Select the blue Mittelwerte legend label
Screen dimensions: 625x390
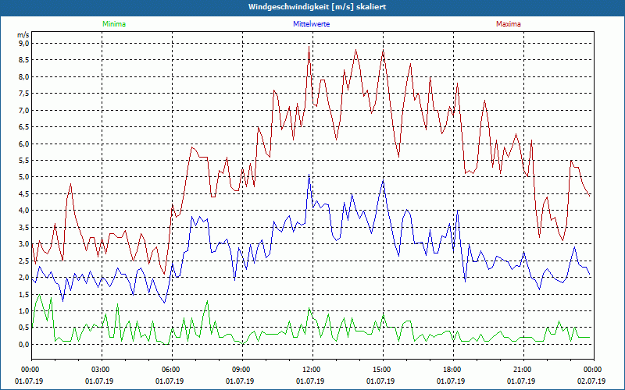[x=311, y=24]
